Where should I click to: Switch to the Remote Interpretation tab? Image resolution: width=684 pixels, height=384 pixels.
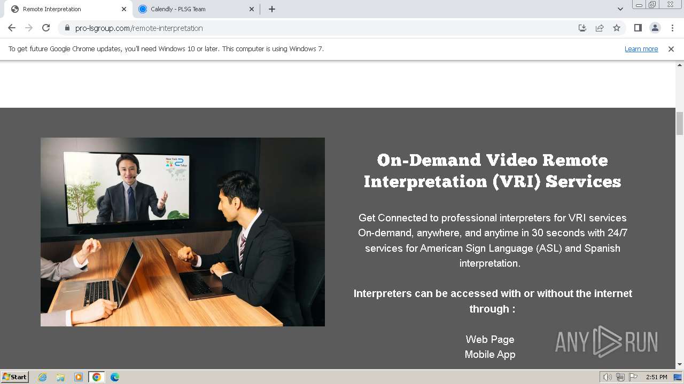(x=69, y=9)
